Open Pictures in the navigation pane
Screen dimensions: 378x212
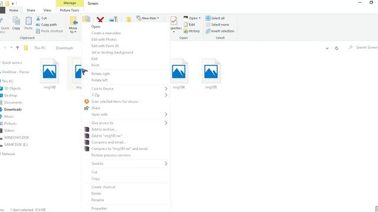[11, 124]
